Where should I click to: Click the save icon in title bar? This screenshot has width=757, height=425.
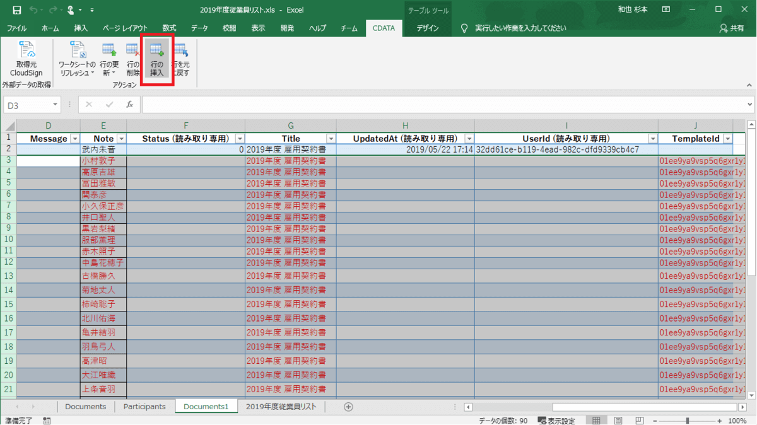tap(17, 10)
